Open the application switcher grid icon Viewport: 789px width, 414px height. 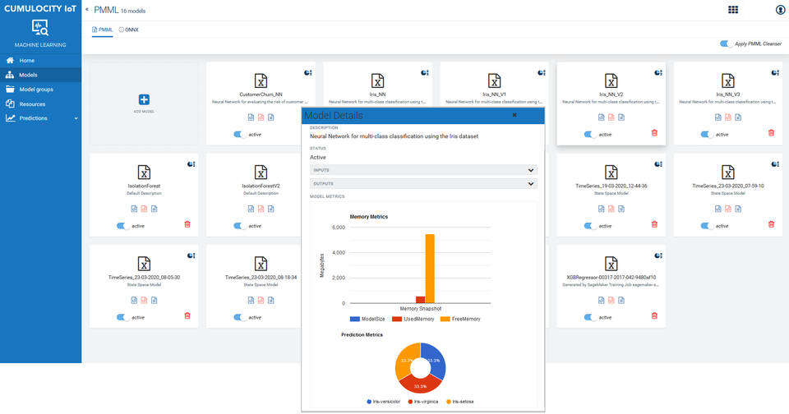pos(732,10)
